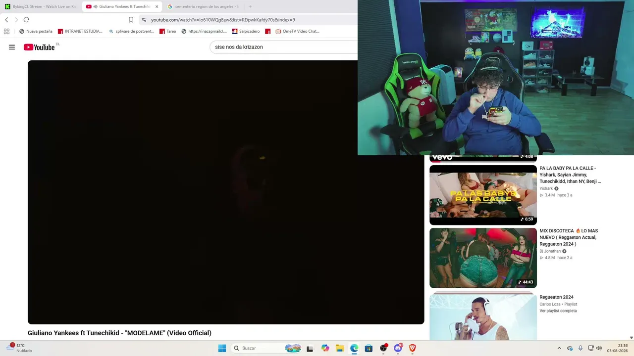Switch to the BykingCL Stream Kick tab

[x=41, y=6]
